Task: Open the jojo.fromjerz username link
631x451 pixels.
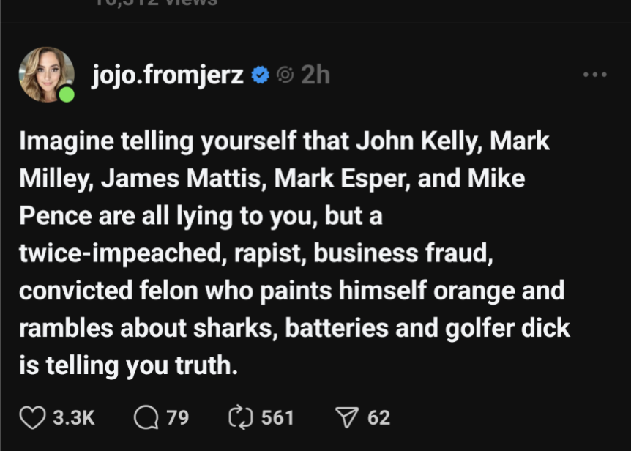Action: pos(168,75)
